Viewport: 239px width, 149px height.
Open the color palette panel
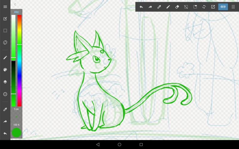(5, 70)
